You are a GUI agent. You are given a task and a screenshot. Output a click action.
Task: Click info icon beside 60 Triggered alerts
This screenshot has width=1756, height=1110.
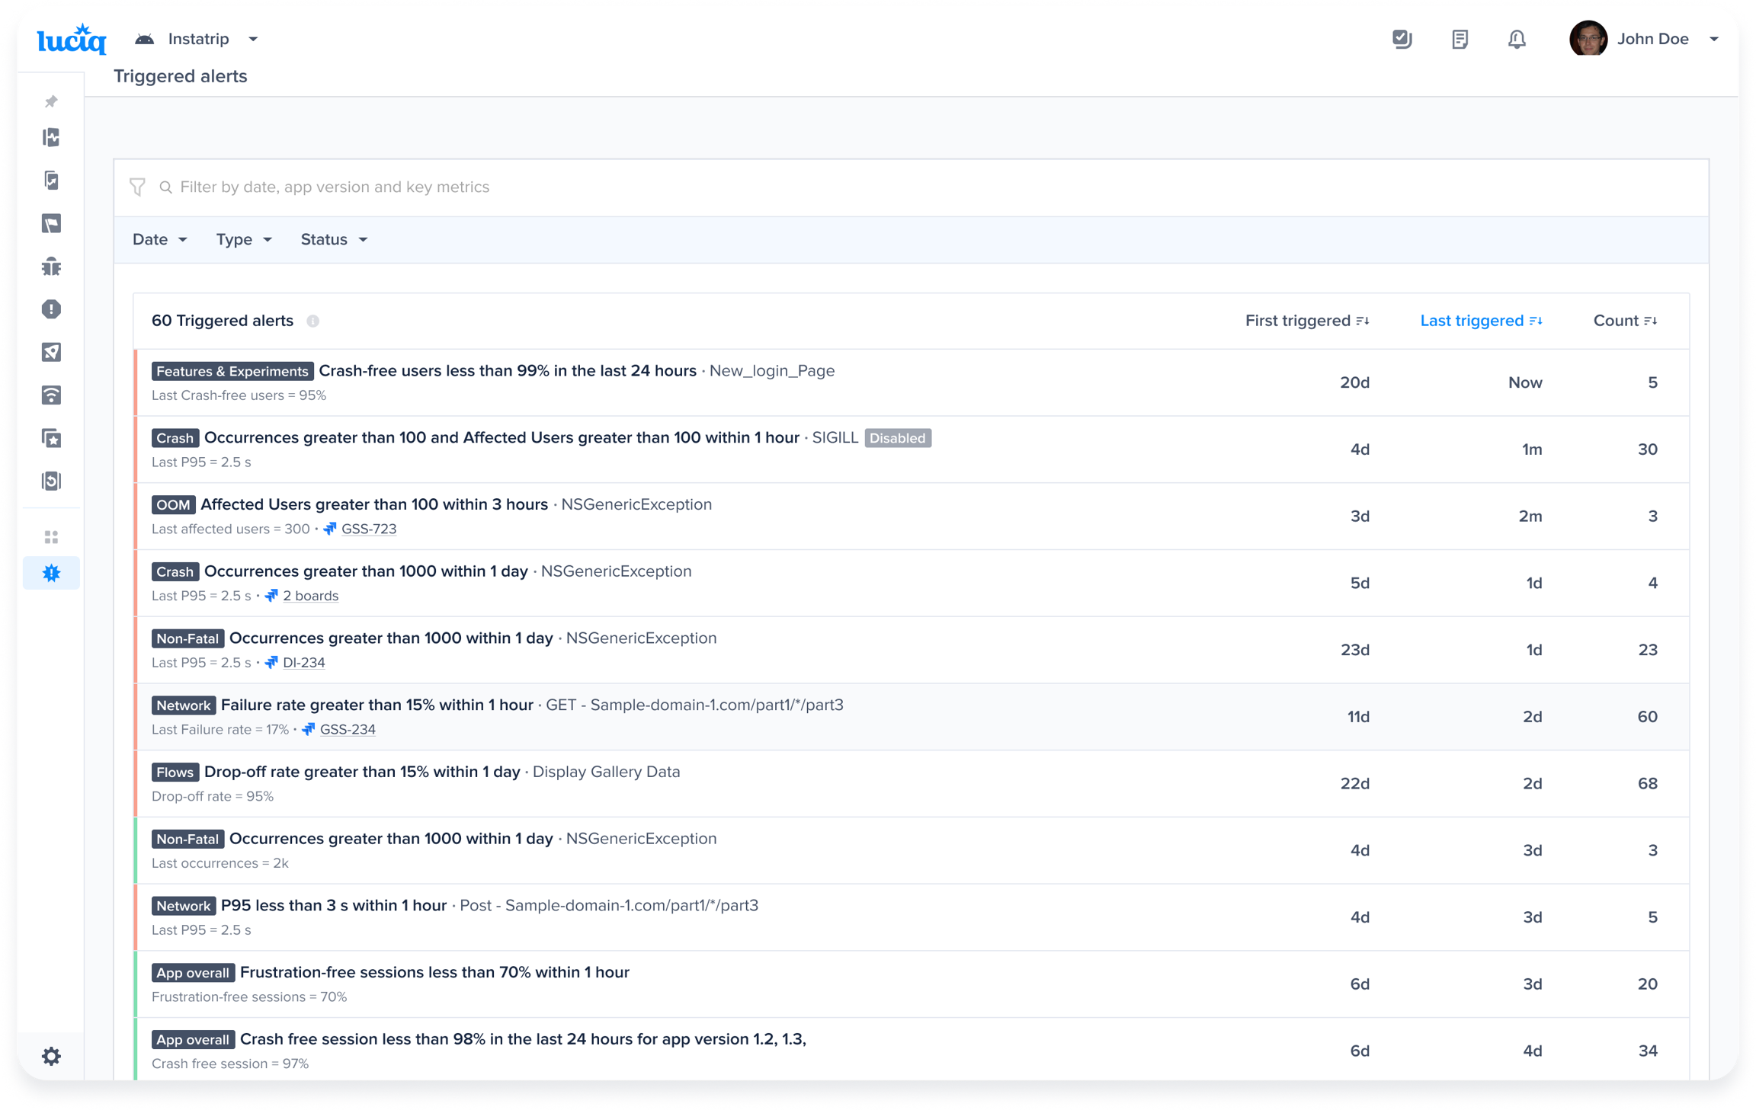pyautogui.click(x=312, y=321)
